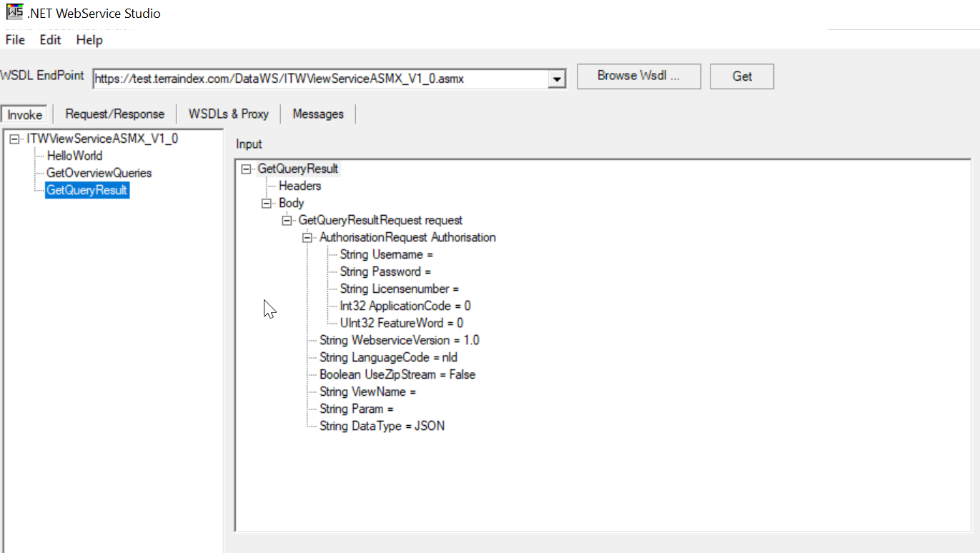Switch to the Invoke tab
The height and width of the screenshot is (553, 980).
tap(25, 114)
